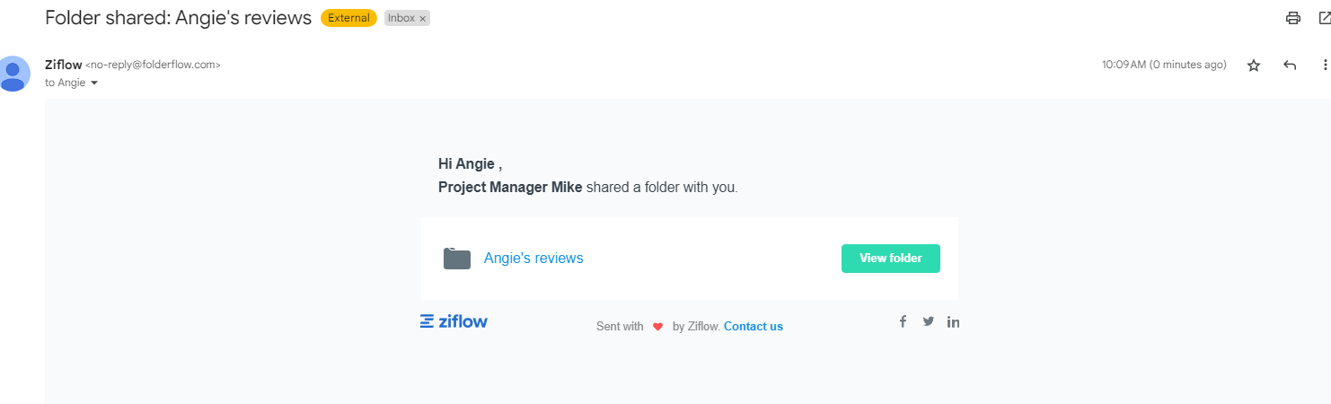Click the ziflow logo
This screenshot has width=1331, height=404.
point(454,321)
